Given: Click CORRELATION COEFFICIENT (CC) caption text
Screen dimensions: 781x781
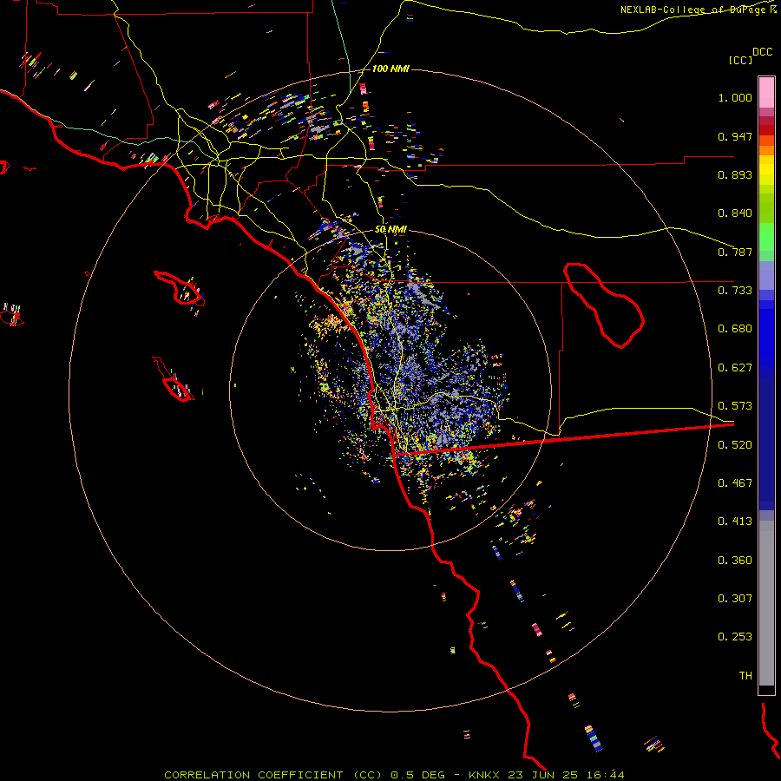Looking at the screenshot, I should point(273,775).
